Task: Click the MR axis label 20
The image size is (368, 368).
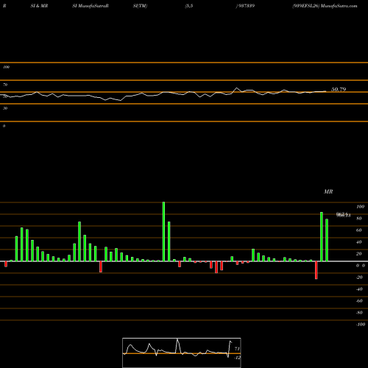Action: (x=359, y=254)
